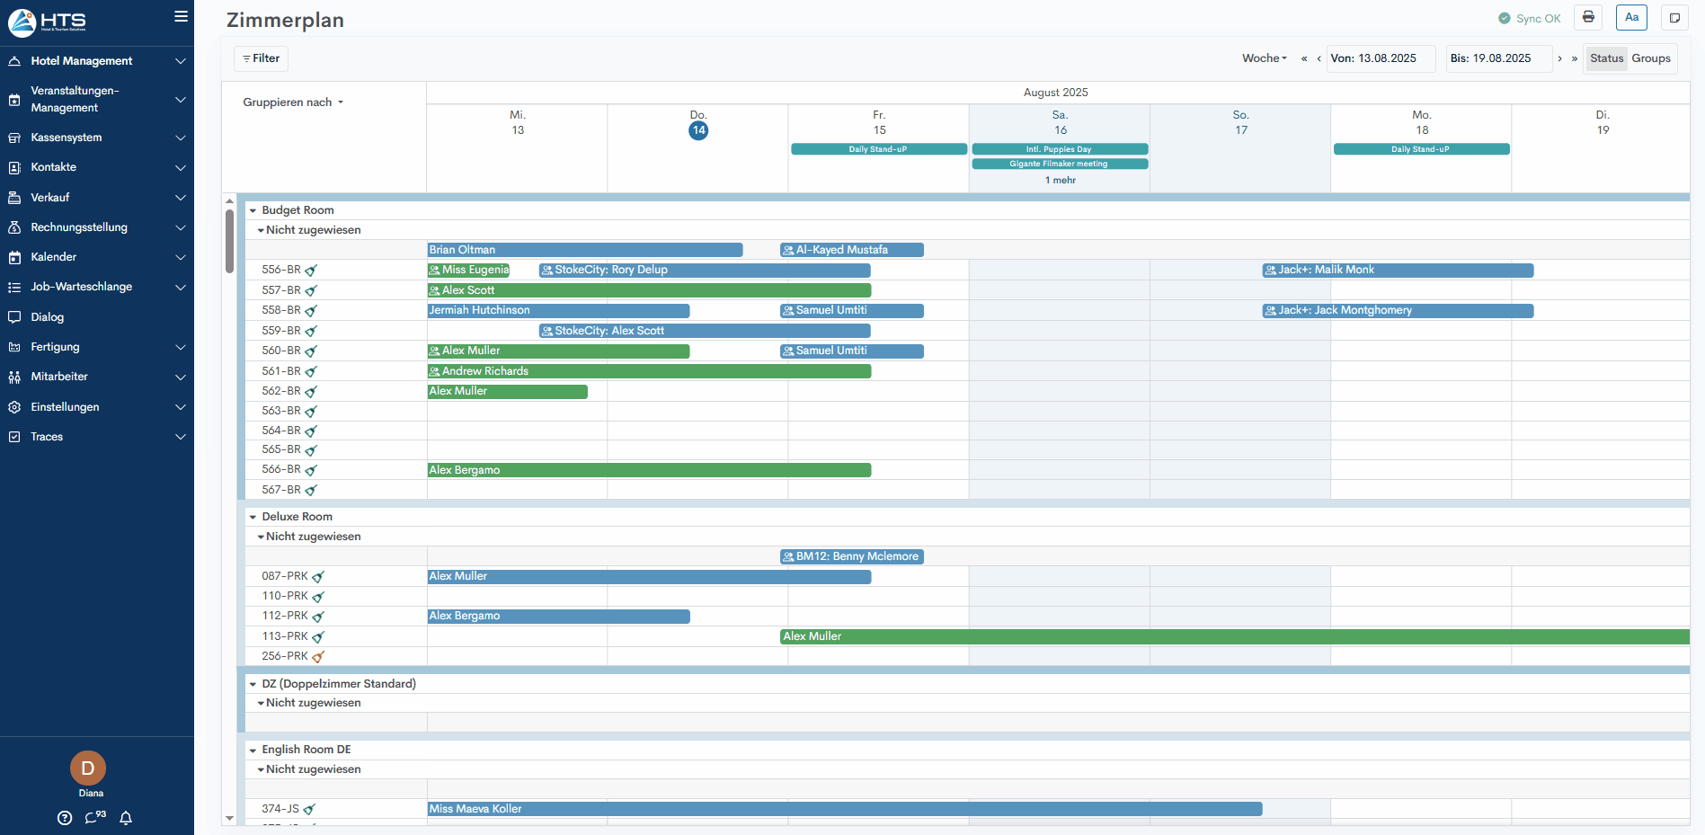This screenshot has height=835, width=1705.
Task: Click the Von start date field
Action: pos(1381,58)
